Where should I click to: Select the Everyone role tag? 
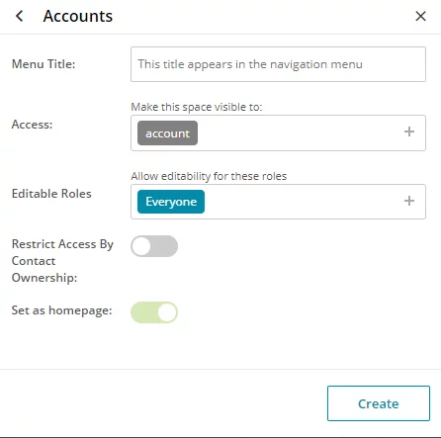click(171, 202)
